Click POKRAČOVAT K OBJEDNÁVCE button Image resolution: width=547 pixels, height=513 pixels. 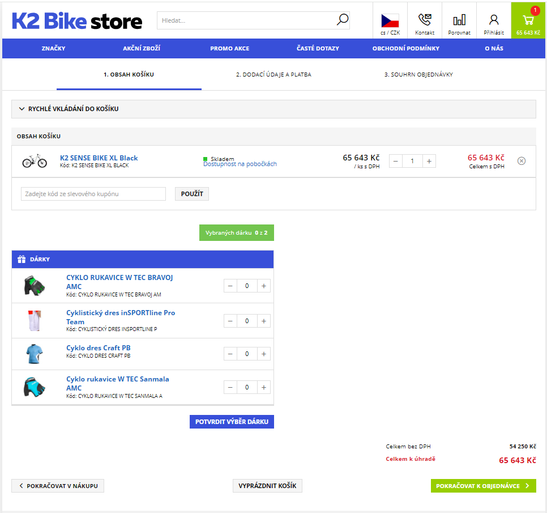pos(483,486)
